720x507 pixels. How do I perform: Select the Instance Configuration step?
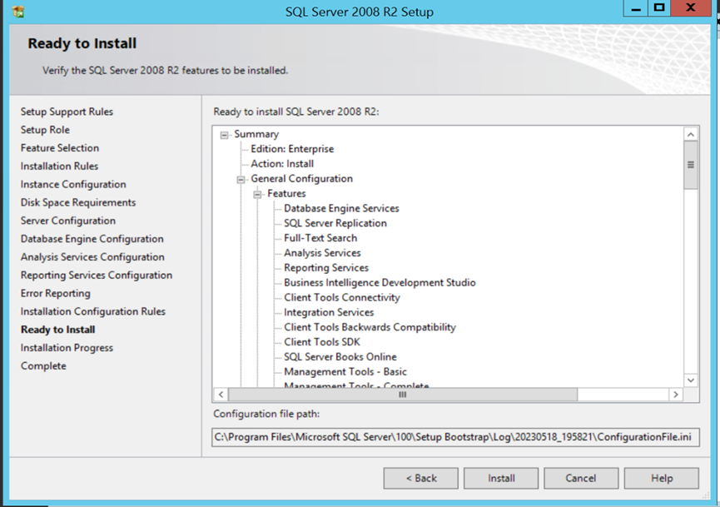tap(73, 184)
